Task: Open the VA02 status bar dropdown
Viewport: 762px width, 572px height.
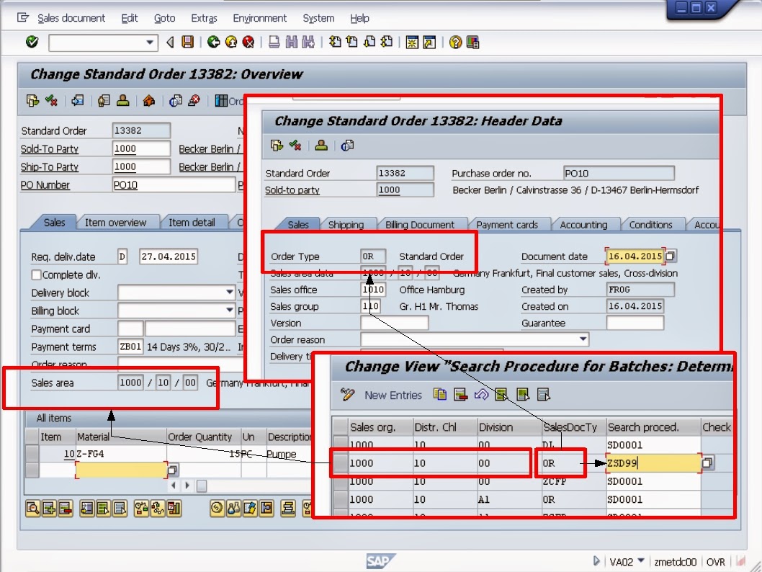Action: click(642, 560)
